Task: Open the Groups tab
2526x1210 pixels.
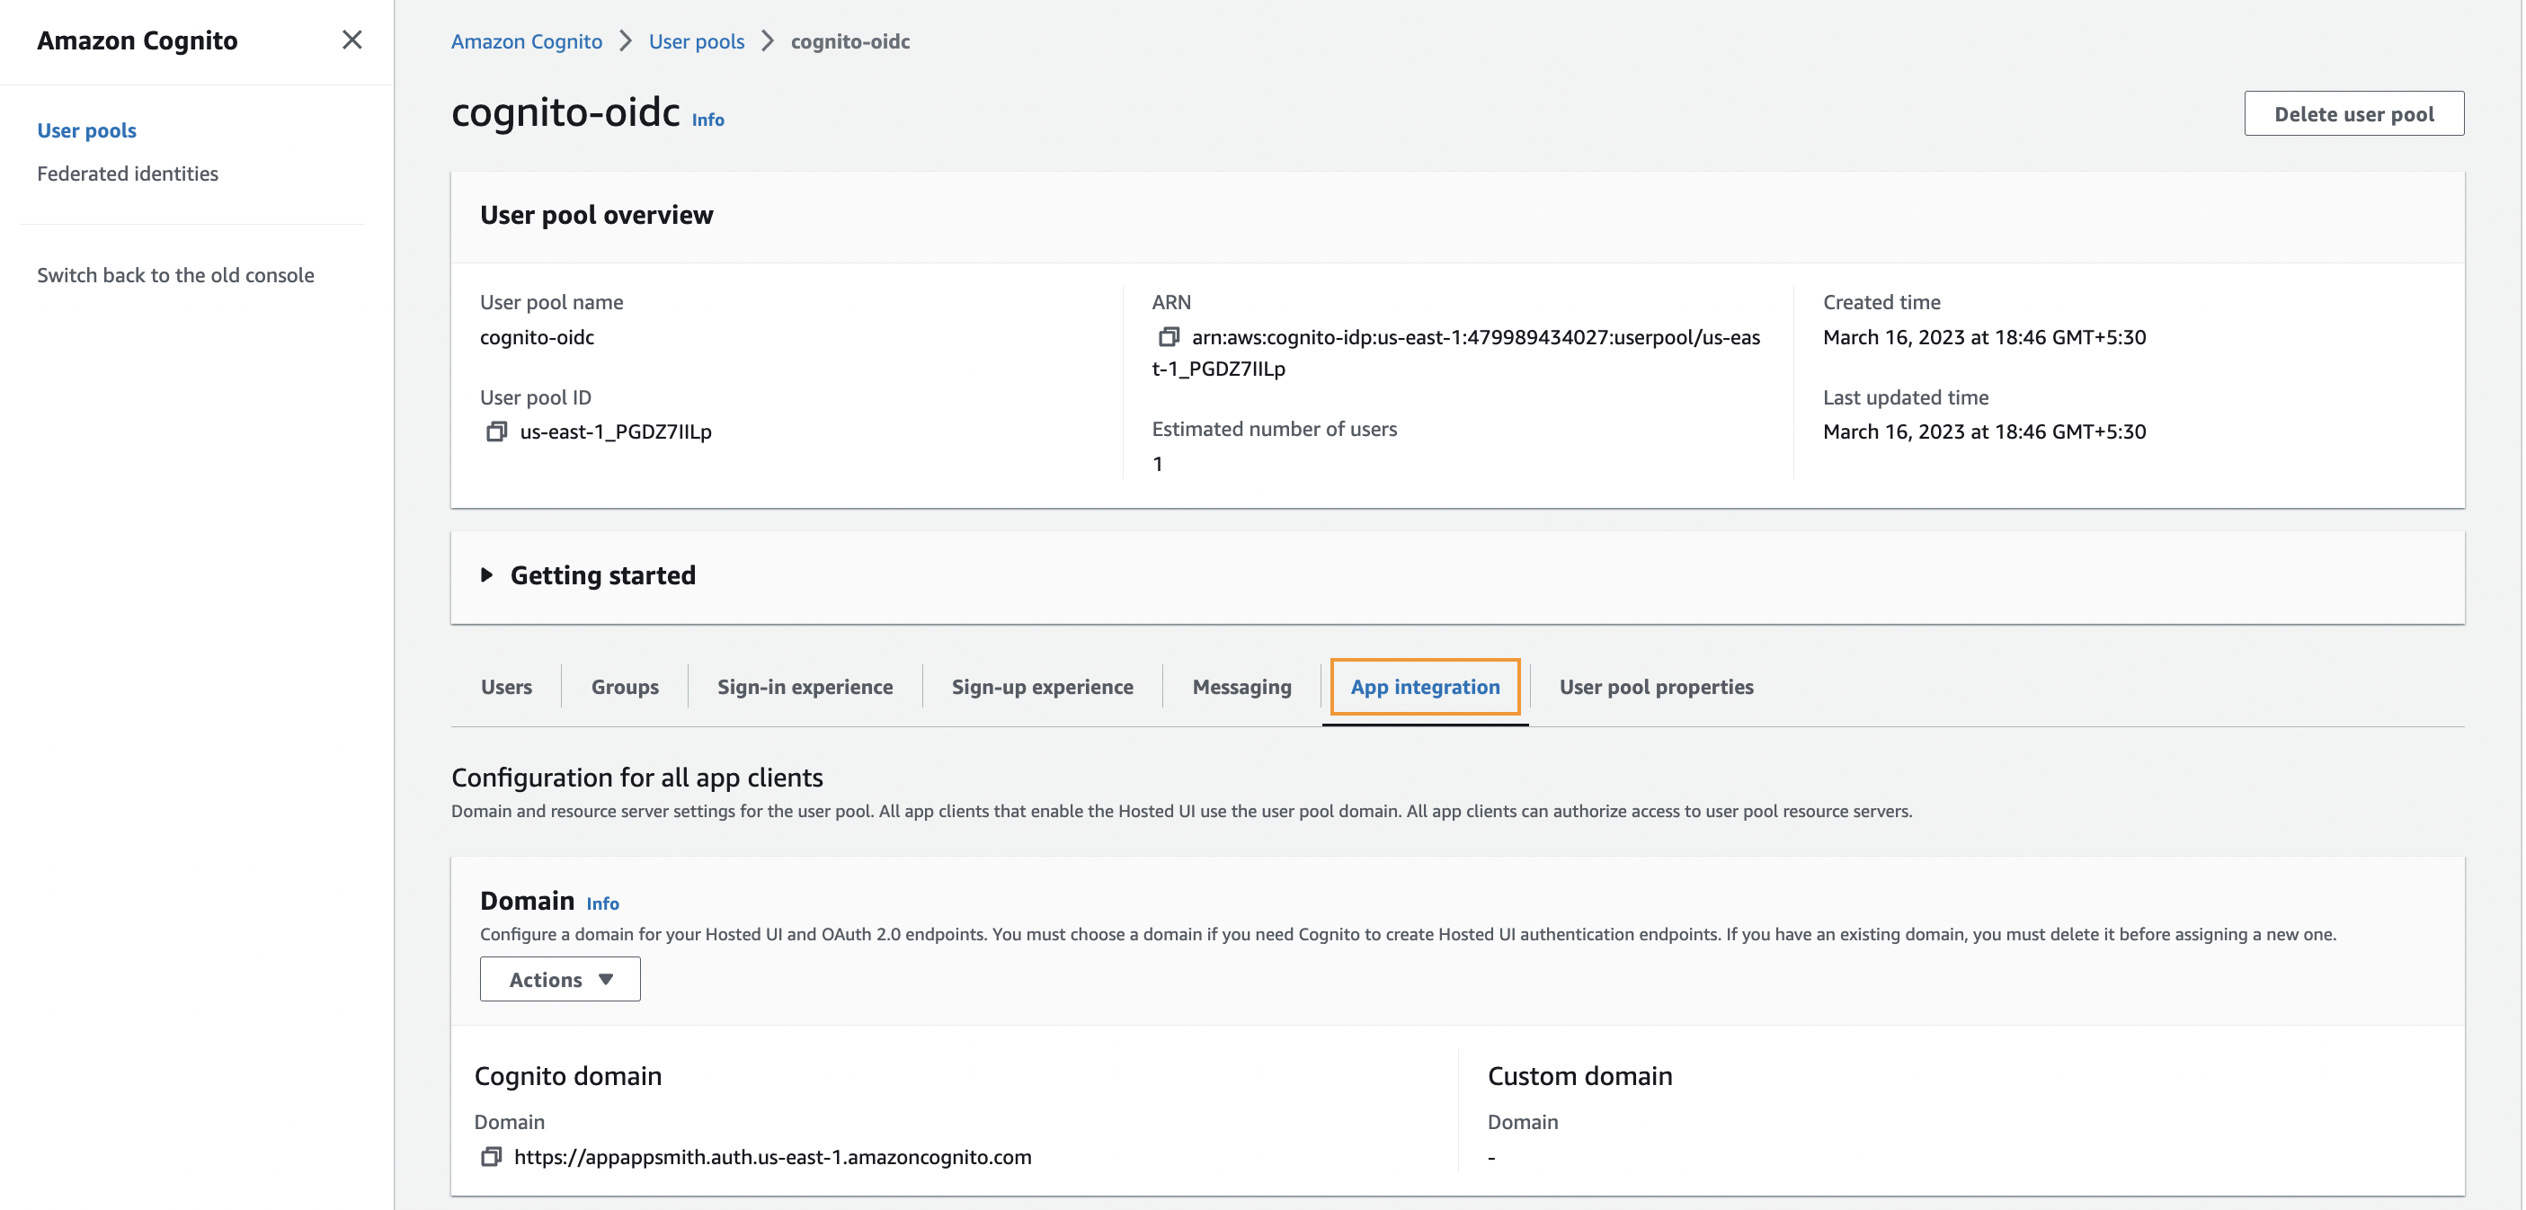Action: [x=625, y=687]
